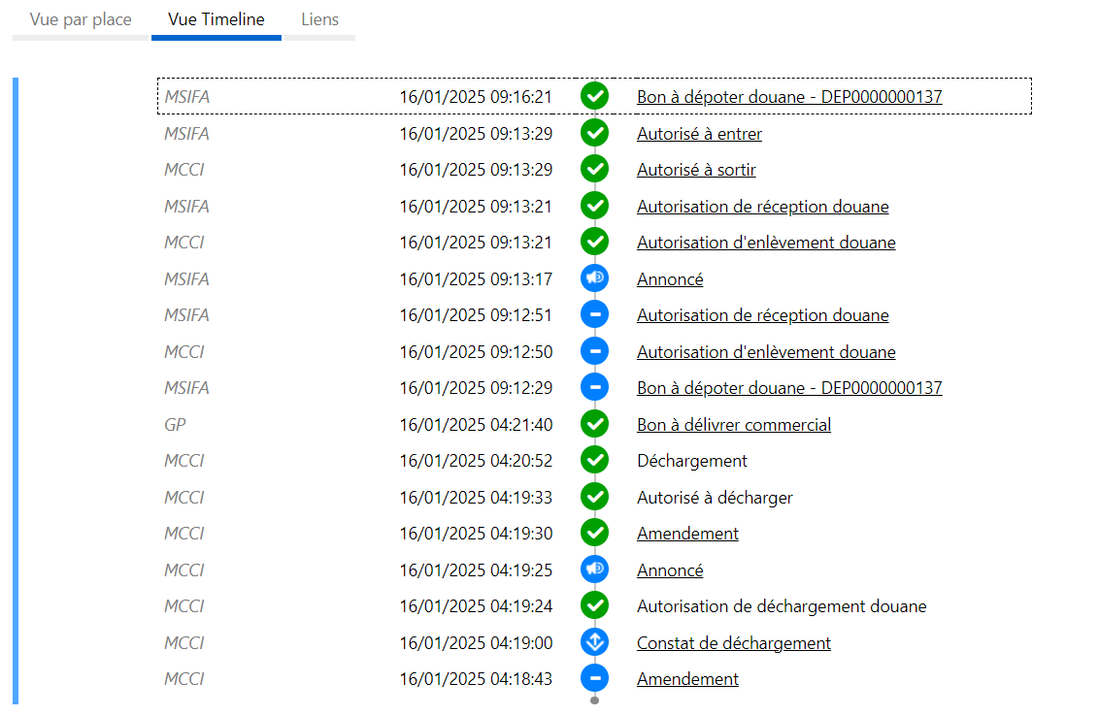Open the Constat de déchargement link
The width and height of the screenshot is (1099, 716).
733,643
